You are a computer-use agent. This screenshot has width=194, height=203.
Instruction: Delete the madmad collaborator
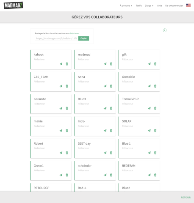pos(111,64)
